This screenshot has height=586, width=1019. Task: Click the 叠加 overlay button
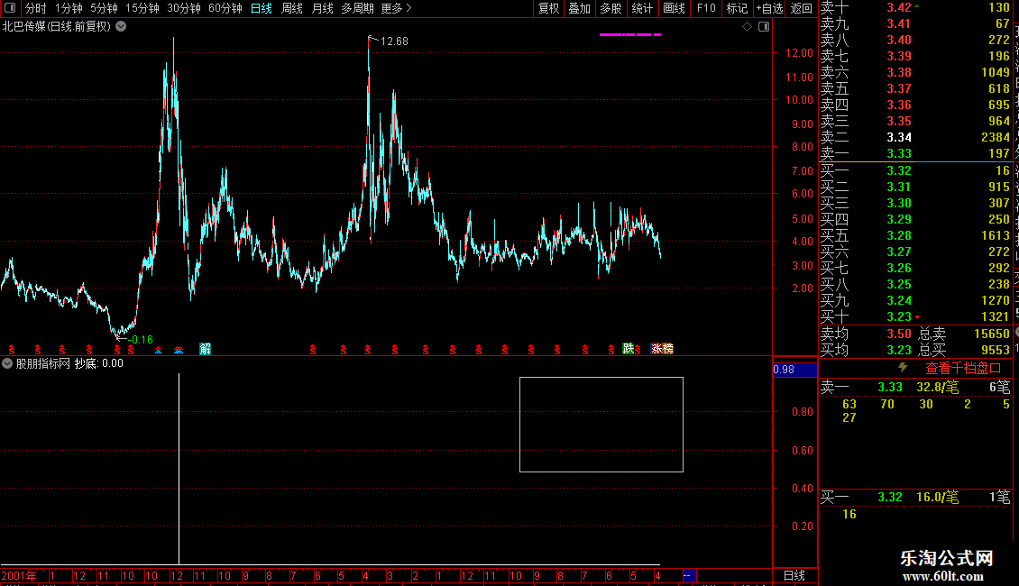tap(580, 8)
